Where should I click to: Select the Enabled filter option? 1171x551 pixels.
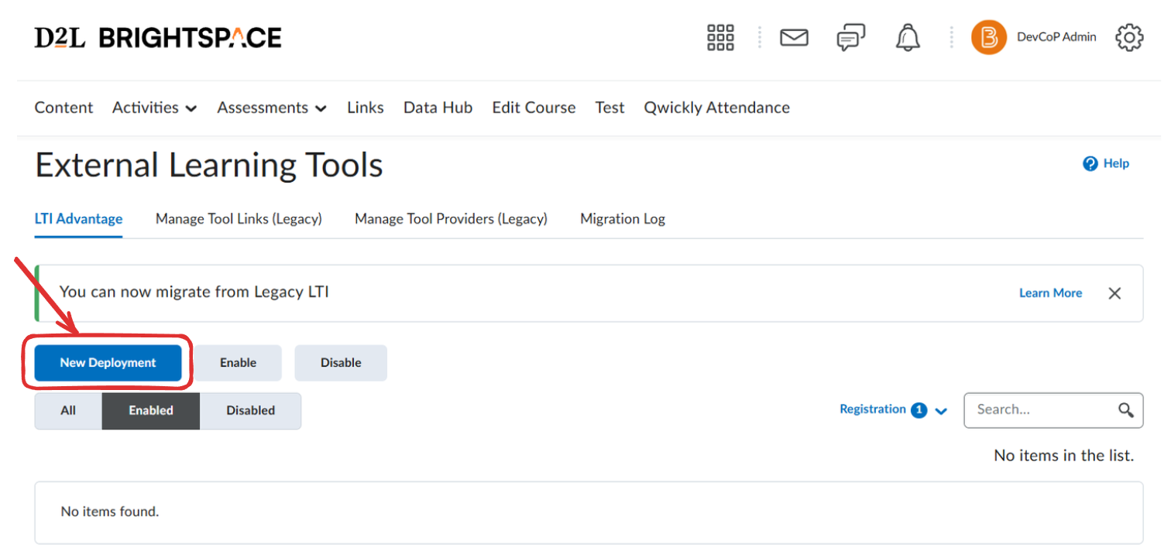(x=151, y=411)
